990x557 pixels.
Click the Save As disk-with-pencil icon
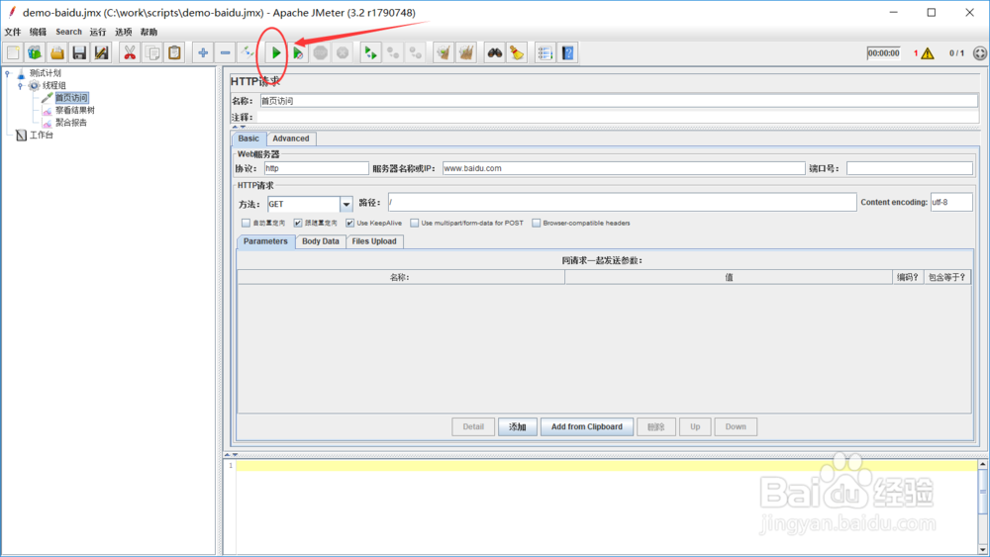(101, 53)
